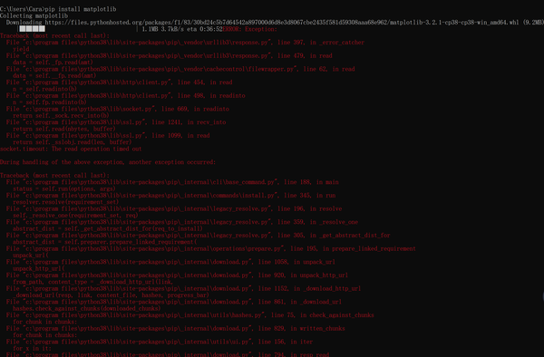Image resolution: width=544 pixels, height=357 pixels.
Task: Click the hashes.py line 75 check_against_chunks entry
Action: coord(190,315)
